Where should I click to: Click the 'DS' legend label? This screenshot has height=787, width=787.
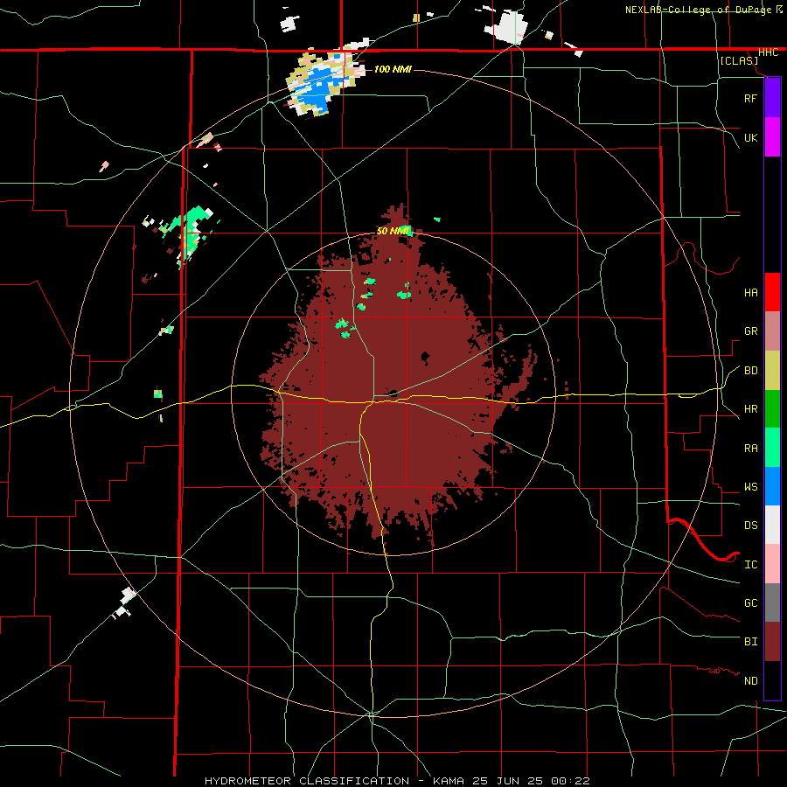[x=750, y=526]
